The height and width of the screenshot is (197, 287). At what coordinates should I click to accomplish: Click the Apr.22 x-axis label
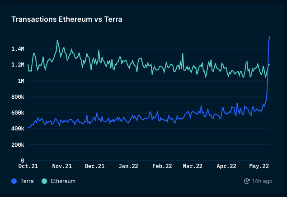tap(226, 166)
